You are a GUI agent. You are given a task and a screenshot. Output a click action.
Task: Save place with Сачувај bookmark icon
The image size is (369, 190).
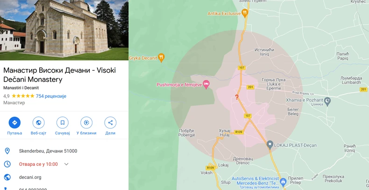63,122
